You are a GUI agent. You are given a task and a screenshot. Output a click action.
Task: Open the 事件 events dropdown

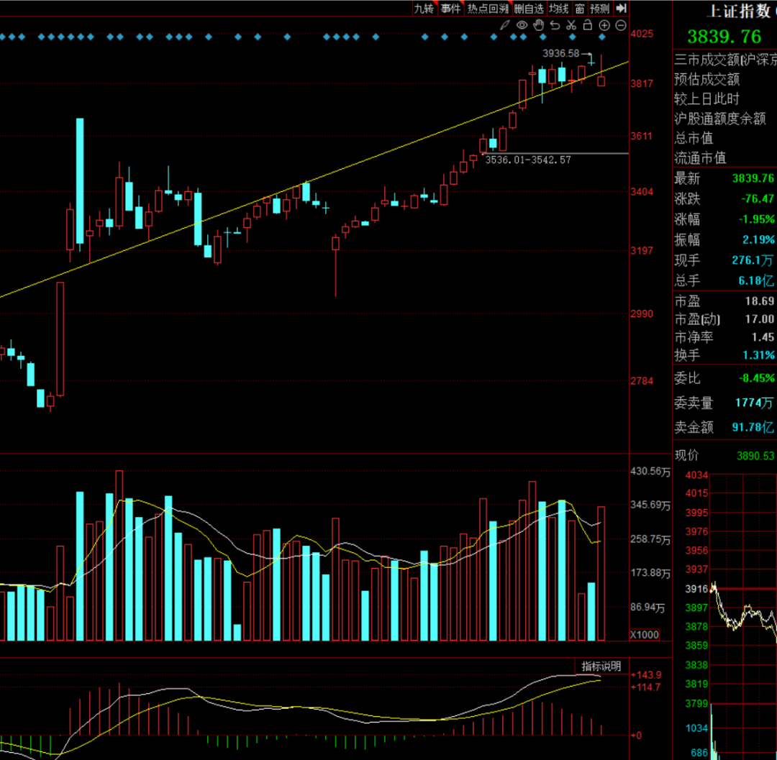point(450,9)
